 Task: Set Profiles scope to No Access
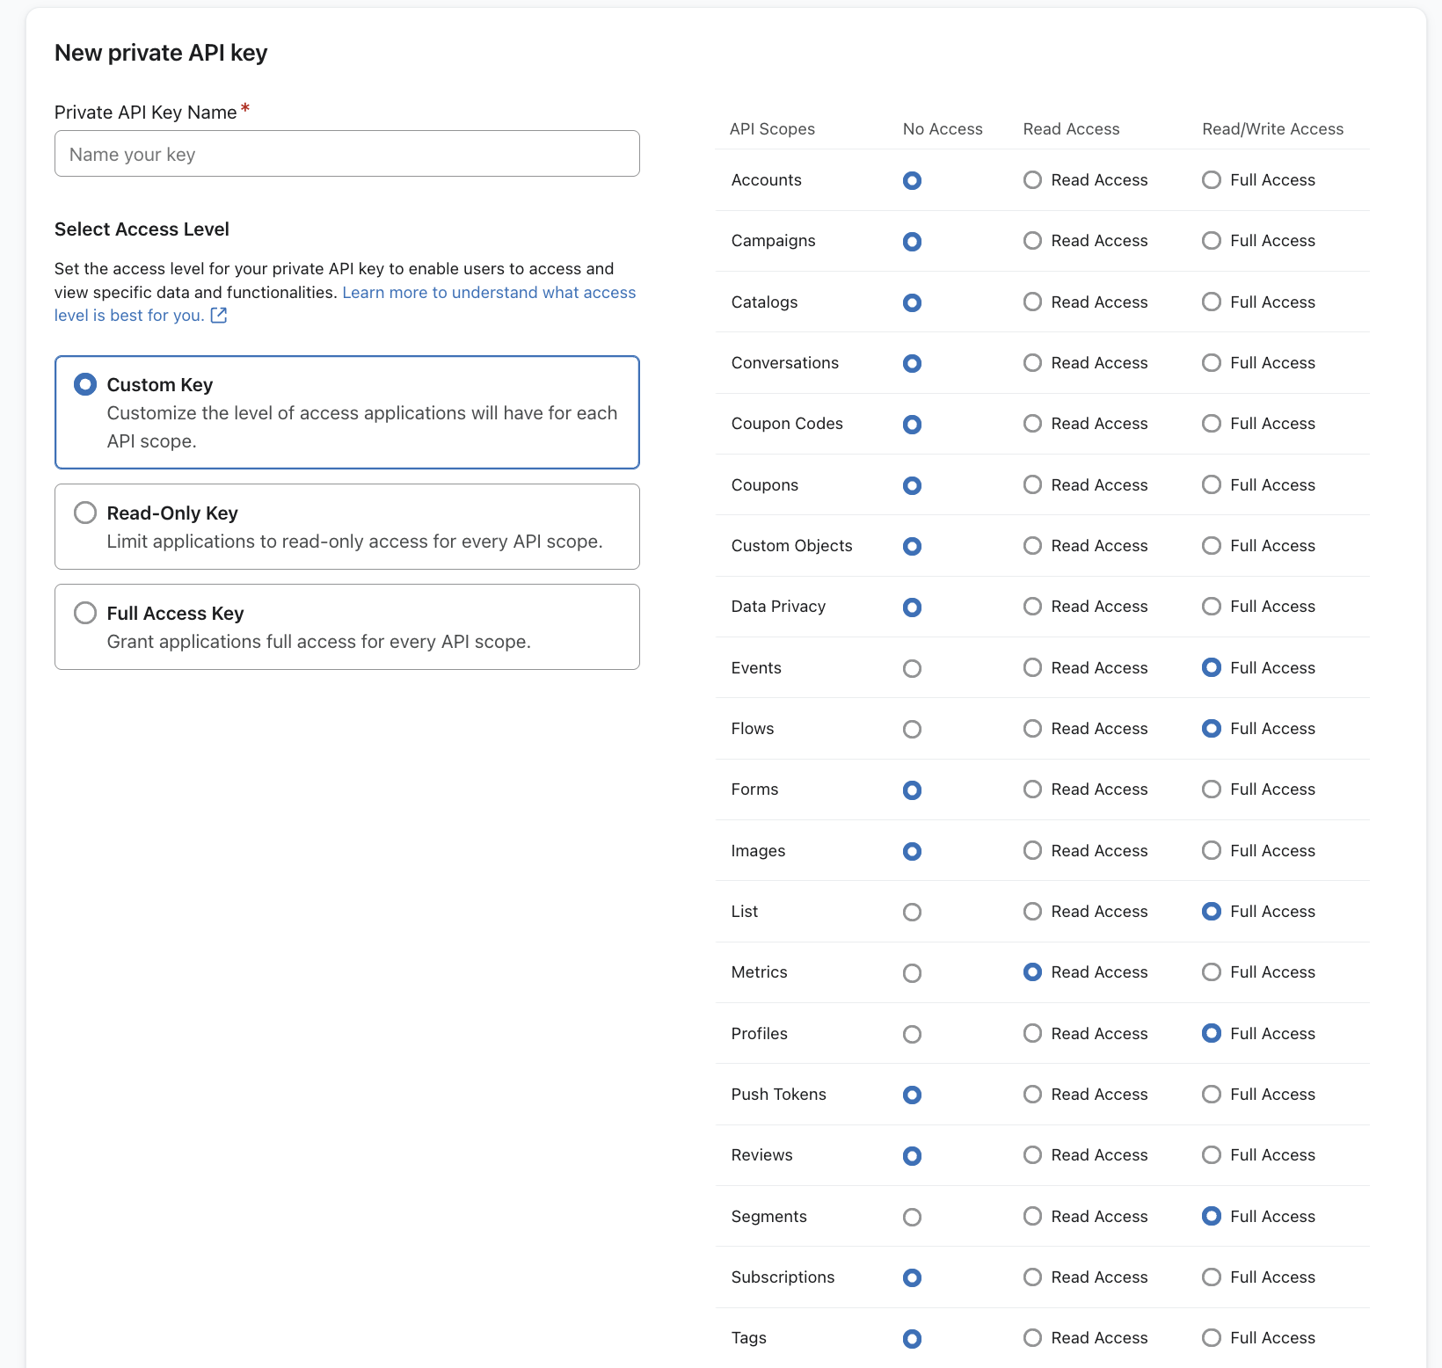pos(912,1034)
